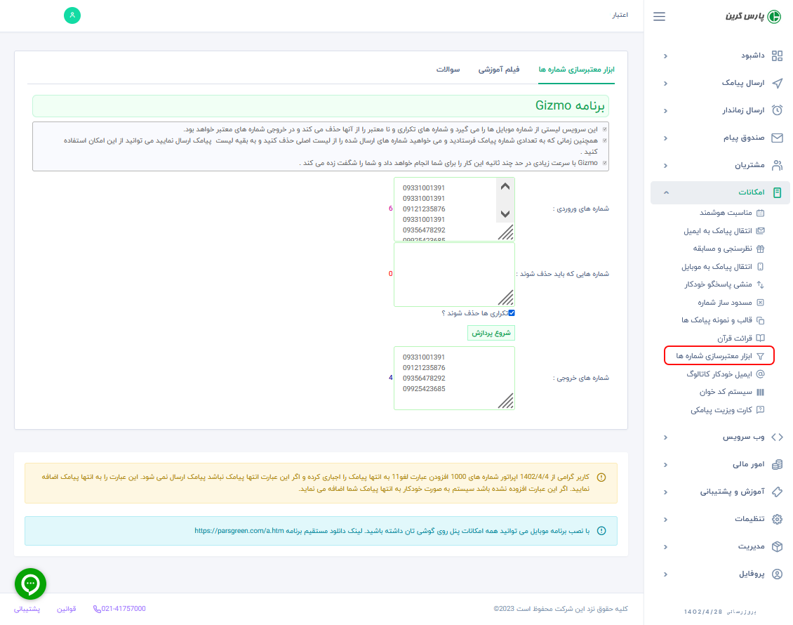Screen dimensions: 793x625
Task: Click the paper plane icon for ارسال پیامک
Action: click(777, 83)
